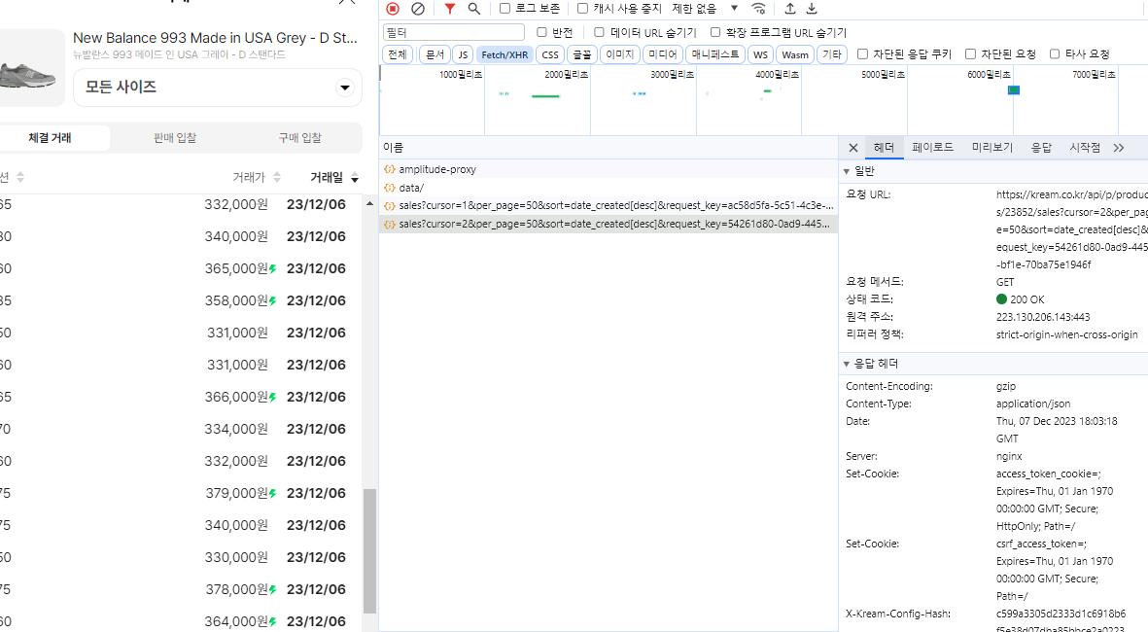Switch to 페이로드 tab
This screenshot has width=1148, height=632.
tap(933, 148)
